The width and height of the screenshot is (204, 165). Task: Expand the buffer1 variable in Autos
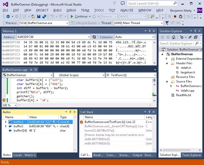[6, 122]
